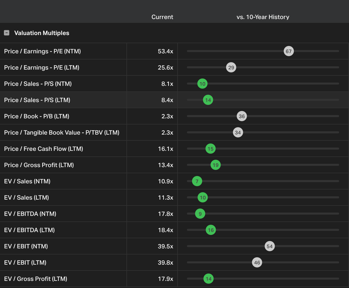Select the Price / Earnings - P/E (LTM) row label

click(x=42, y=68)
